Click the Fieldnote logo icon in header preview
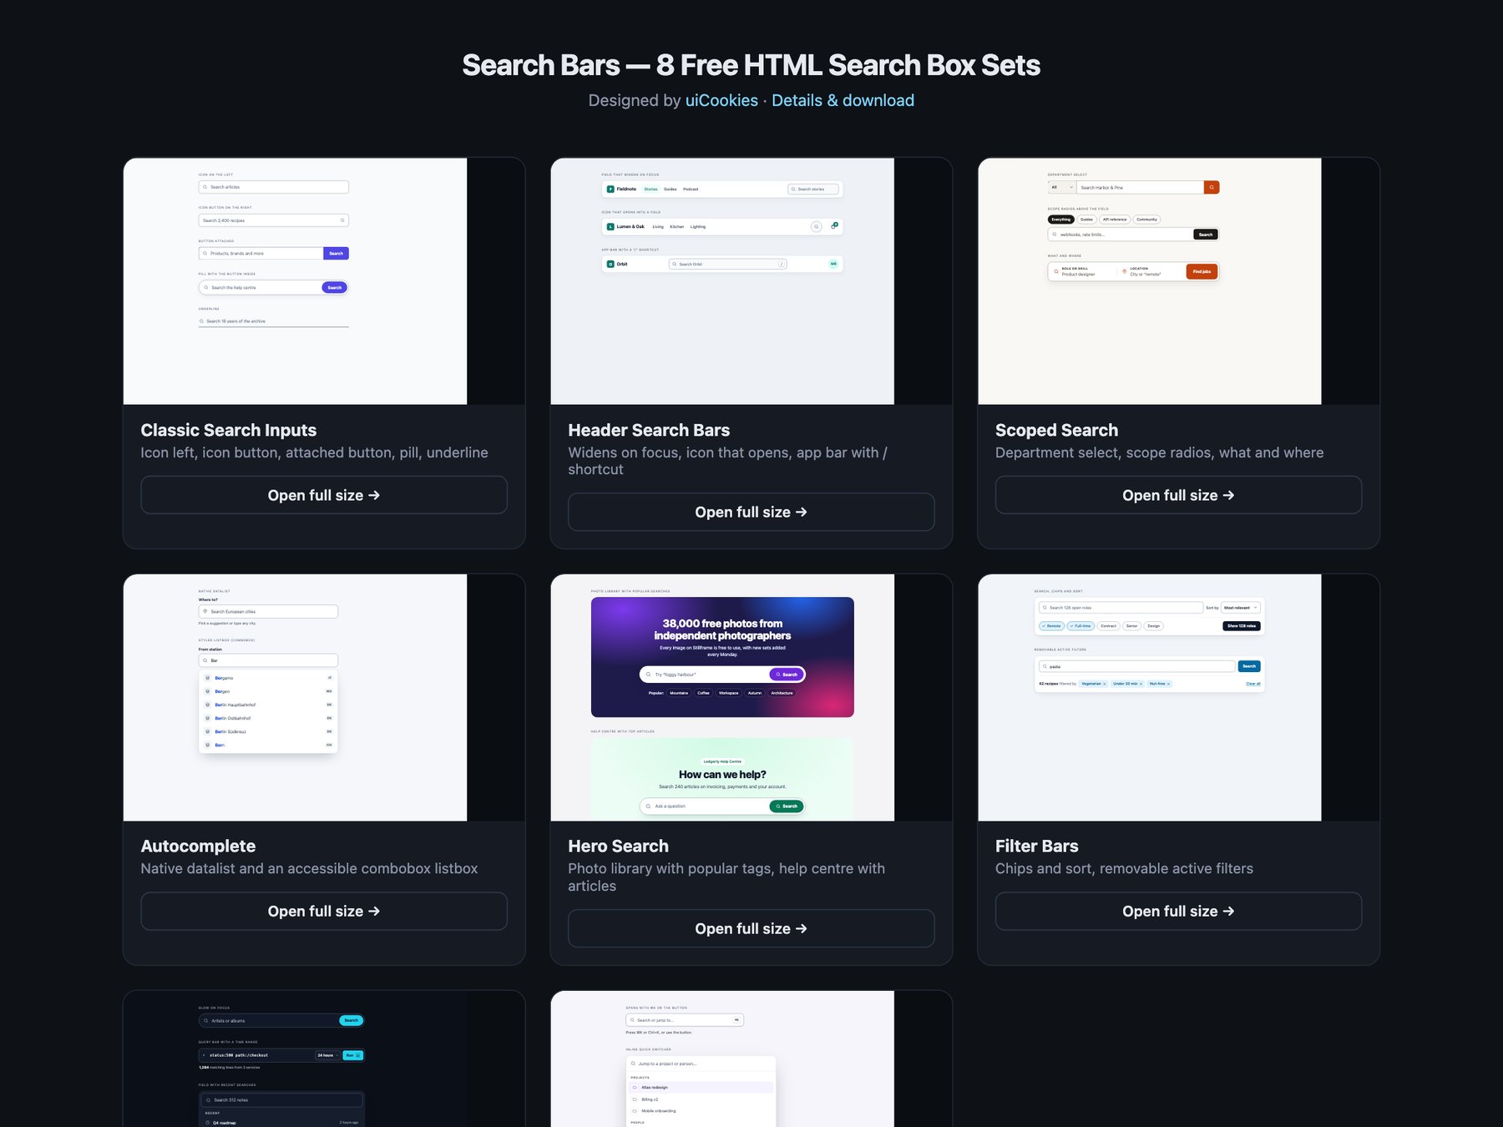The width and height of the screenshot is (1503, 1127). 610,190
